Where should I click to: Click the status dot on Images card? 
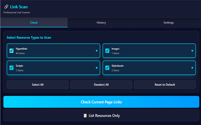pyautogui.click(x=192, y=51)
